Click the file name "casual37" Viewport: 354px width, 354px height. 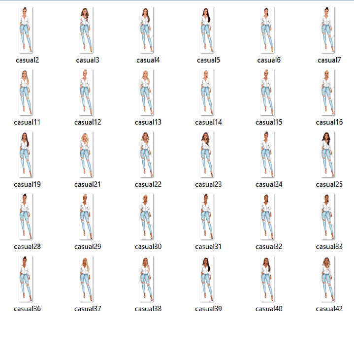tap(88, 309)
